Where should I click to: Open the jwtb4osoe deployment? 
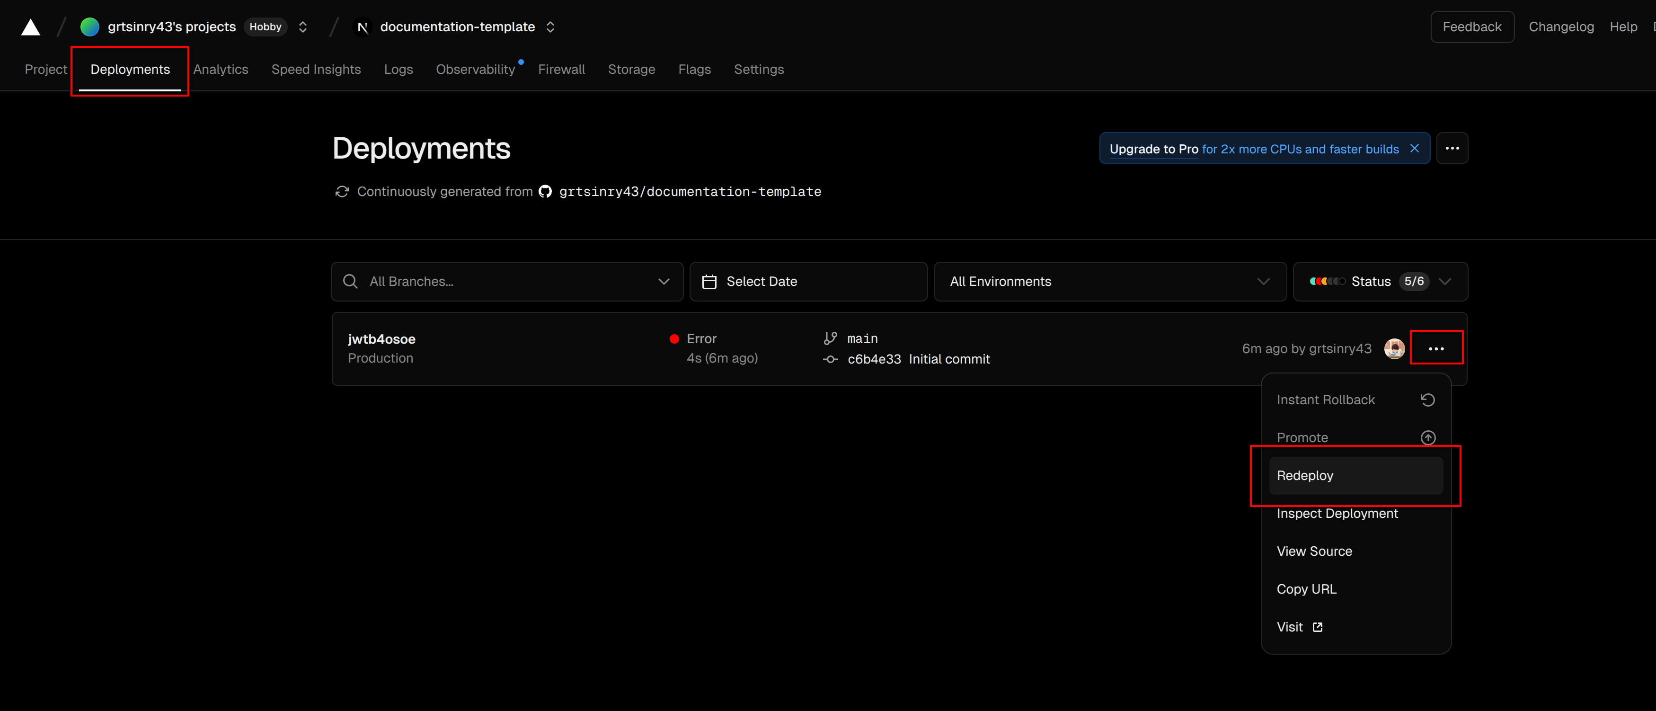click(x=381, y=339)
